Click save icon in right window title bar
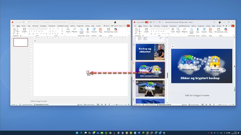The image size is (241, 135). pos(151,22)
